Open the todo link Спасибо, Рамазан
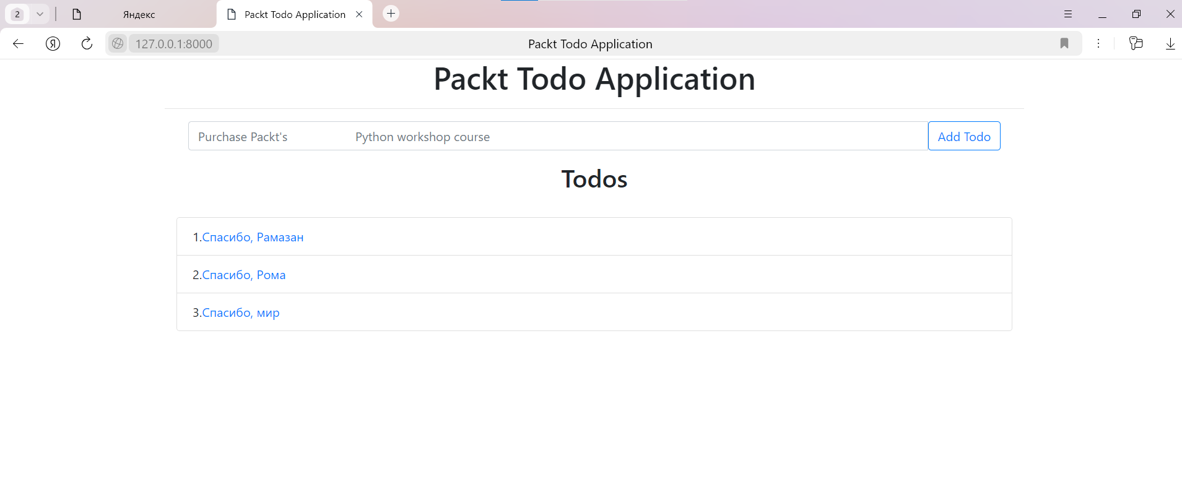 pos(253,237)
